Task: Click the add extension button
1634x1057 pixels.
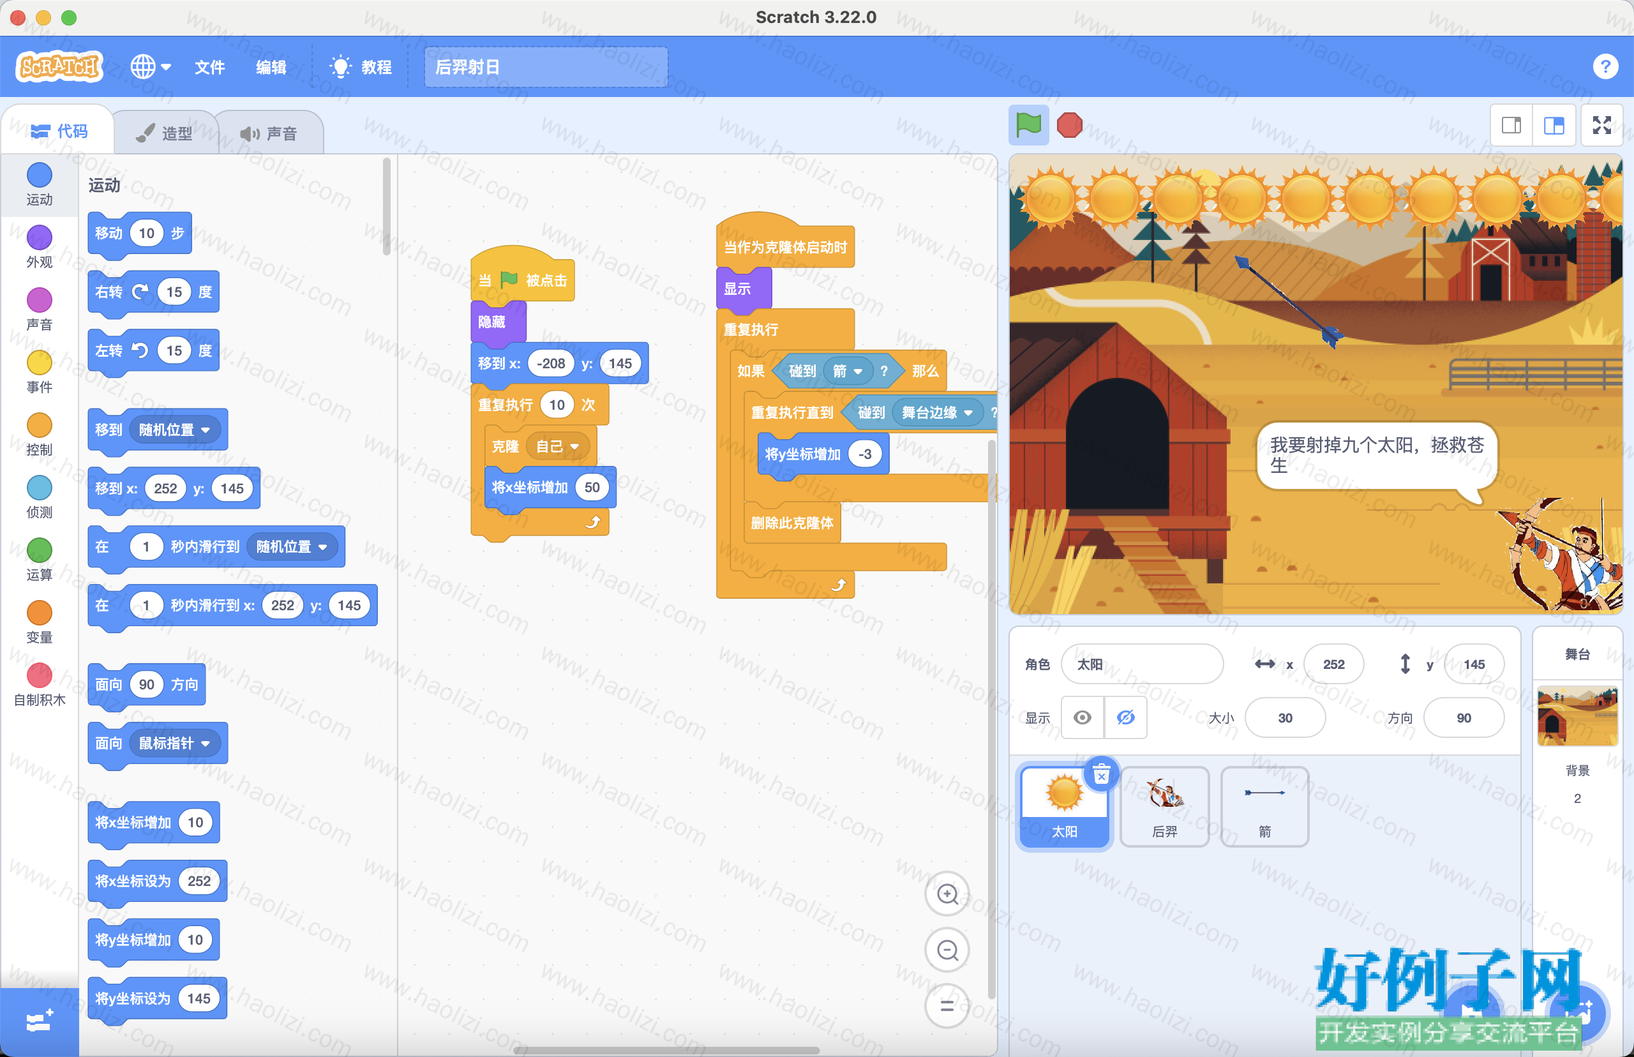Action: (x=39, y=1021)
